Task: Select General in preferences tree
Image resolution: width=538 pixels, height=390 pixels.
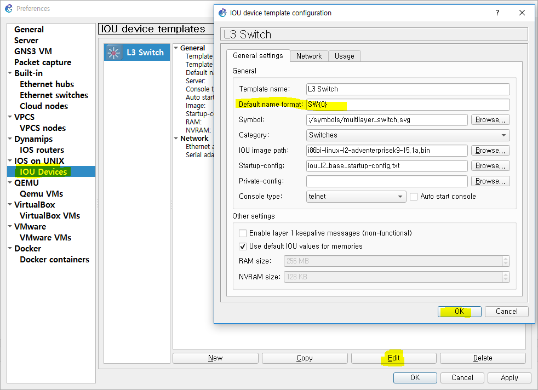Action: tap(29, 30)
